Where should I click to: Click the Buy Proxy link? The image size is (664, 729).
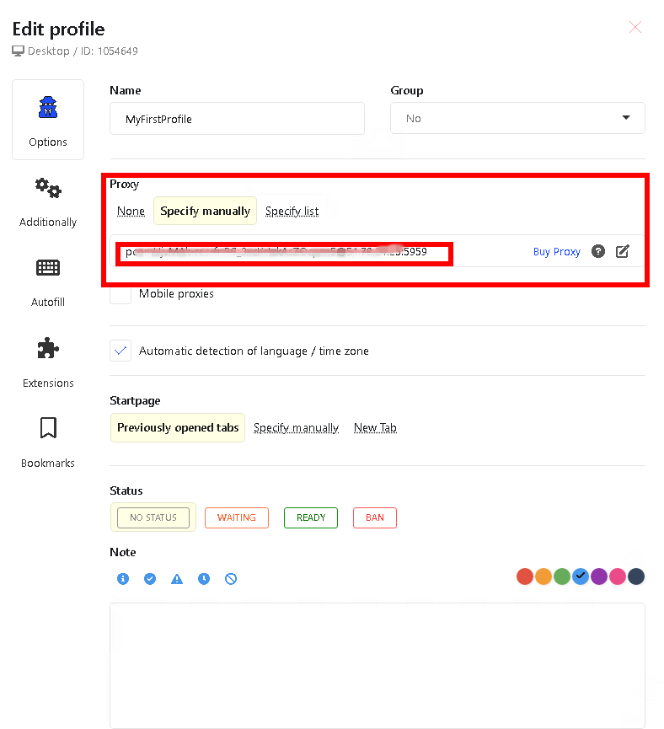point(556,251)
